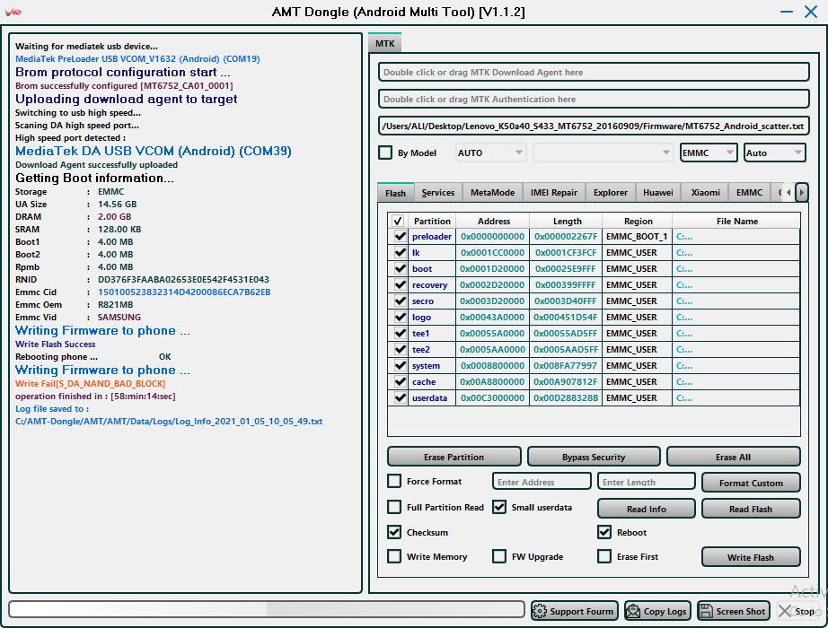The width and height of the screenshot is (828, 628).
Task: Minimize the AMT Dongle window
Action: tap(787, 12)
